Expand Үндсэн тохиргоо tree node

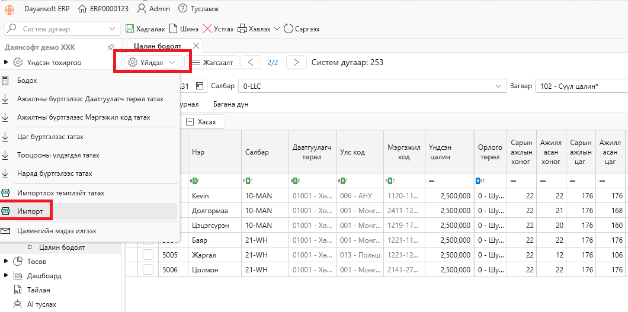click(x=5, y=62)
